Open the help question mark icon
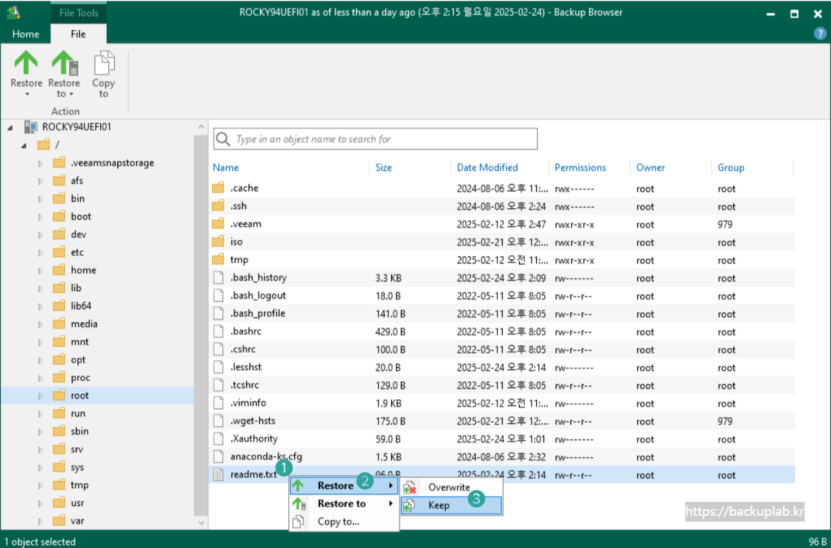831x548 pixels. coord(820,34)
